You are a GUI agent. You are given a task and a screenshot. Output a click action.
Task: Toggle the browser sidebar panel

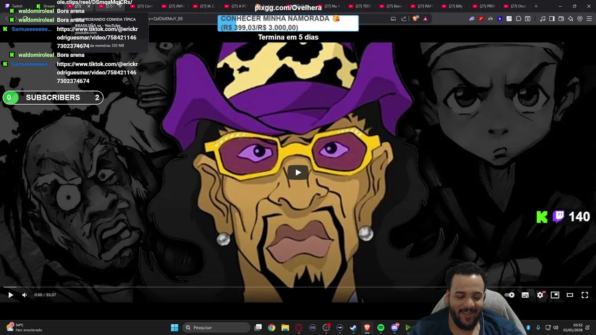(x=552, y=19)
